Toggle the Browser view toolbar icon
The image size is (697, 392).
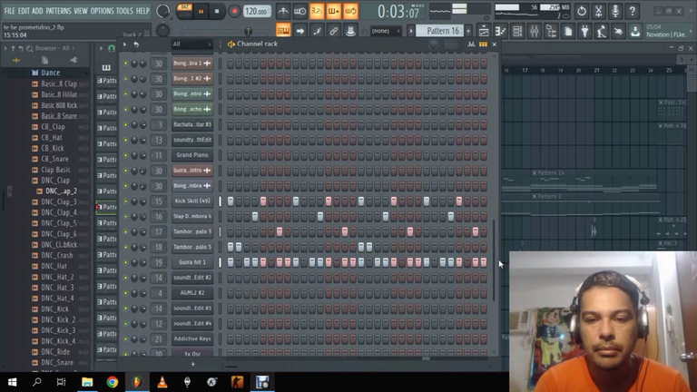pos(551,31)
